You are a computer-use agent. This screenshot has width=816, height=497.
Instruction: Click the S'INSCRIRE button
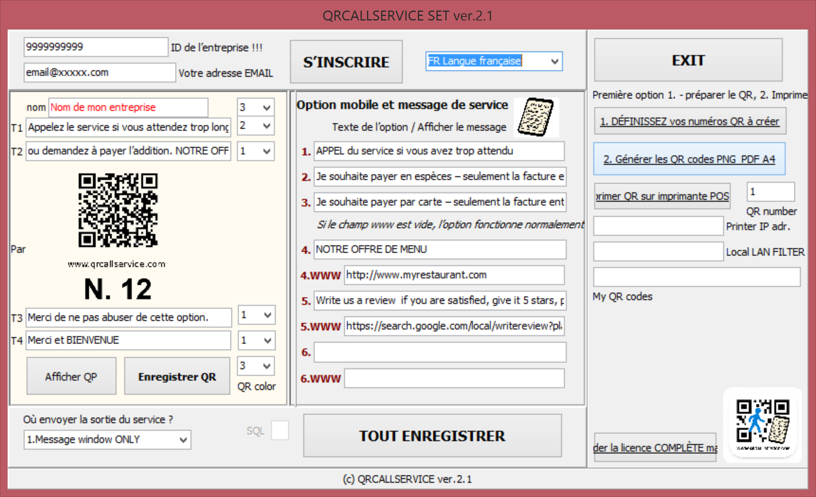pyautogui.click(x=346, y=62)
